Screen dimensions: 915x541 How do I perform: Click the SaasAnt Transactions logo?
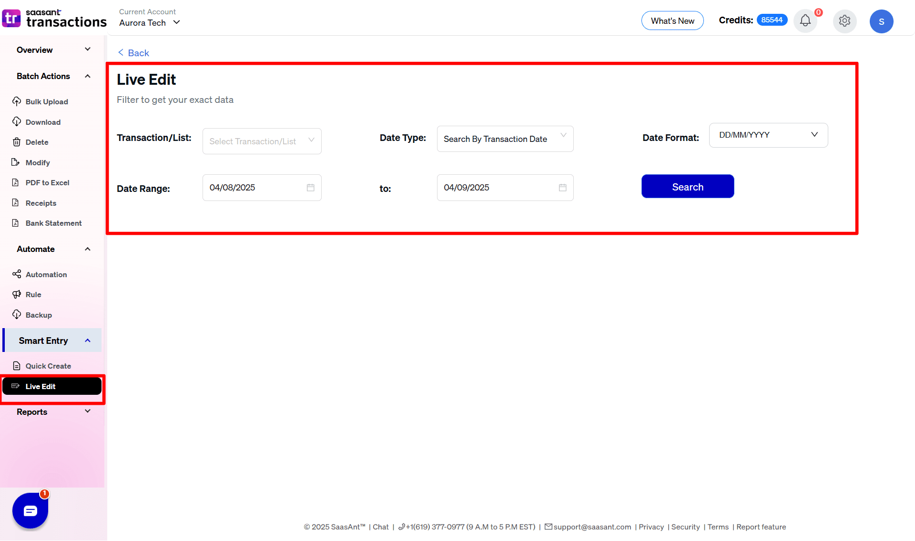click(54, 18)
